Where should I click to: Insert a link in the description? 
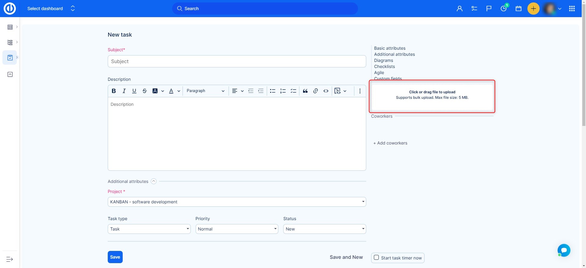tap(316, 91)
